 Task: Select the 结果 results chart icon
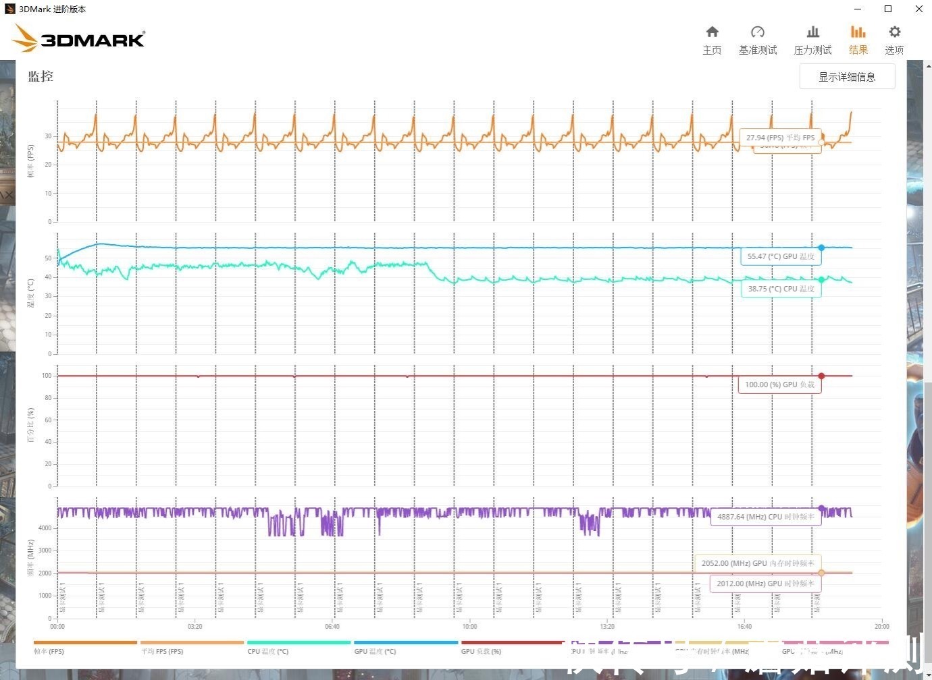point(858,32)
